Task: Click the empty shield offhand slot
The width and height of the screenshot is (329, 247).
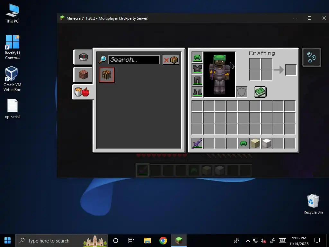Action: [x=242, y=92]
